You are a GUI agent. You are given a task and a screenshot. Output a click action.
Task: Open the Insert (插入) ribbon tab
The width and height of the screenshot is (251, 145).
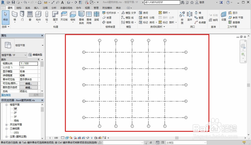36,8
